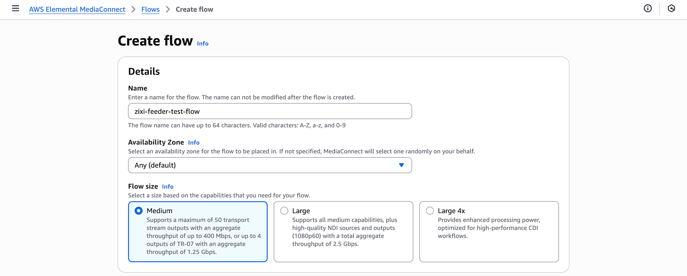Click the Large 4x description card text
Viewport: 687px width, 276px height.
pos(488,228)
